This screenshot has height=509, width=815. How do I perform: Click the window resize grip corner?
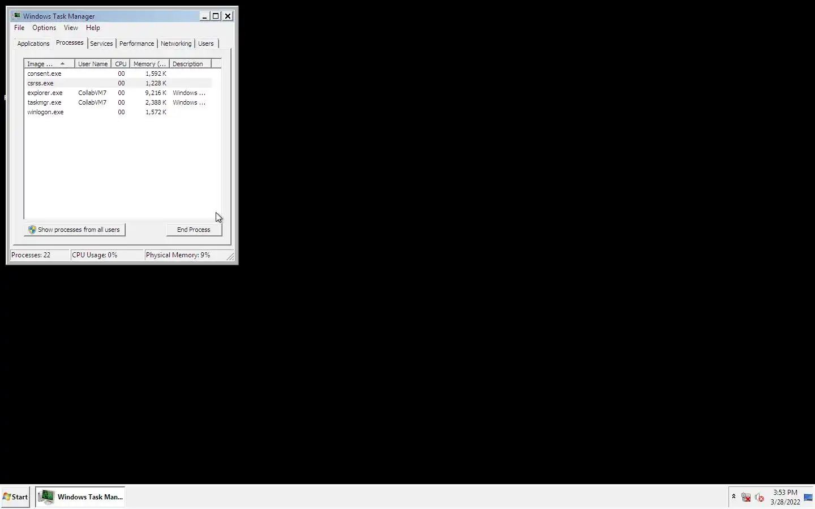point(230,257)
